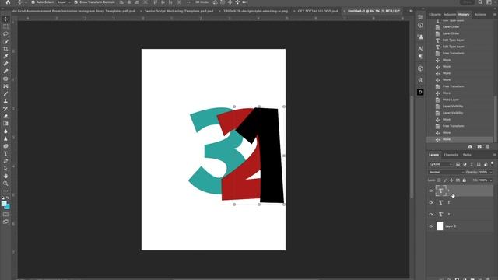Select the Eraser tool

pos(5,116)
